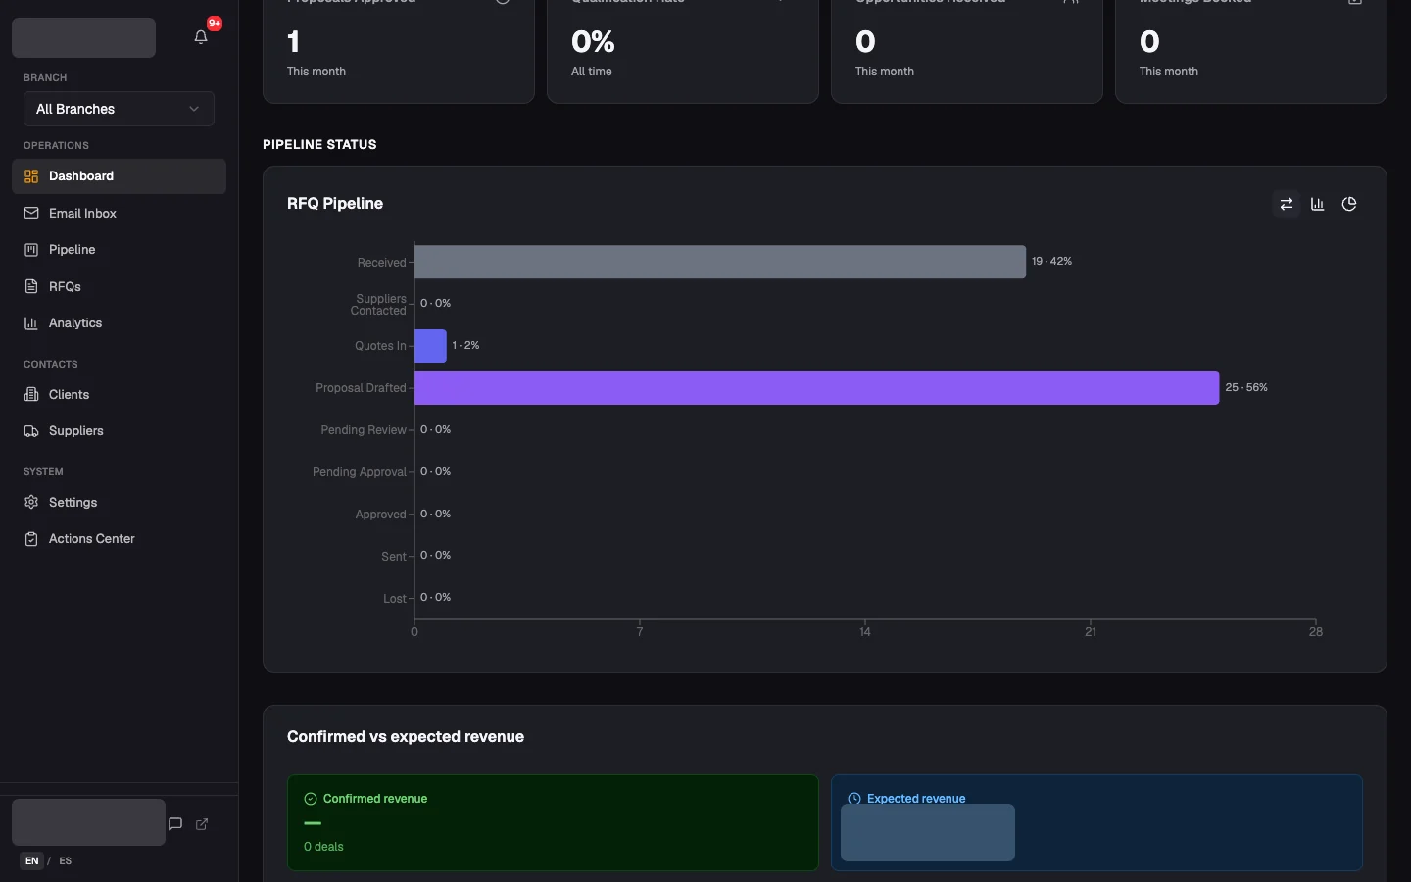Click the 'Confirmed vs expected revenue' heading

[x=406, y=737]
